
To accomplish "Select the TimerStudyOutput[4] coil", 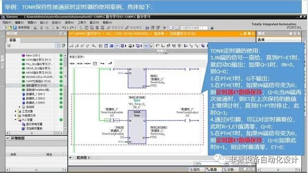I will point(187,120).
